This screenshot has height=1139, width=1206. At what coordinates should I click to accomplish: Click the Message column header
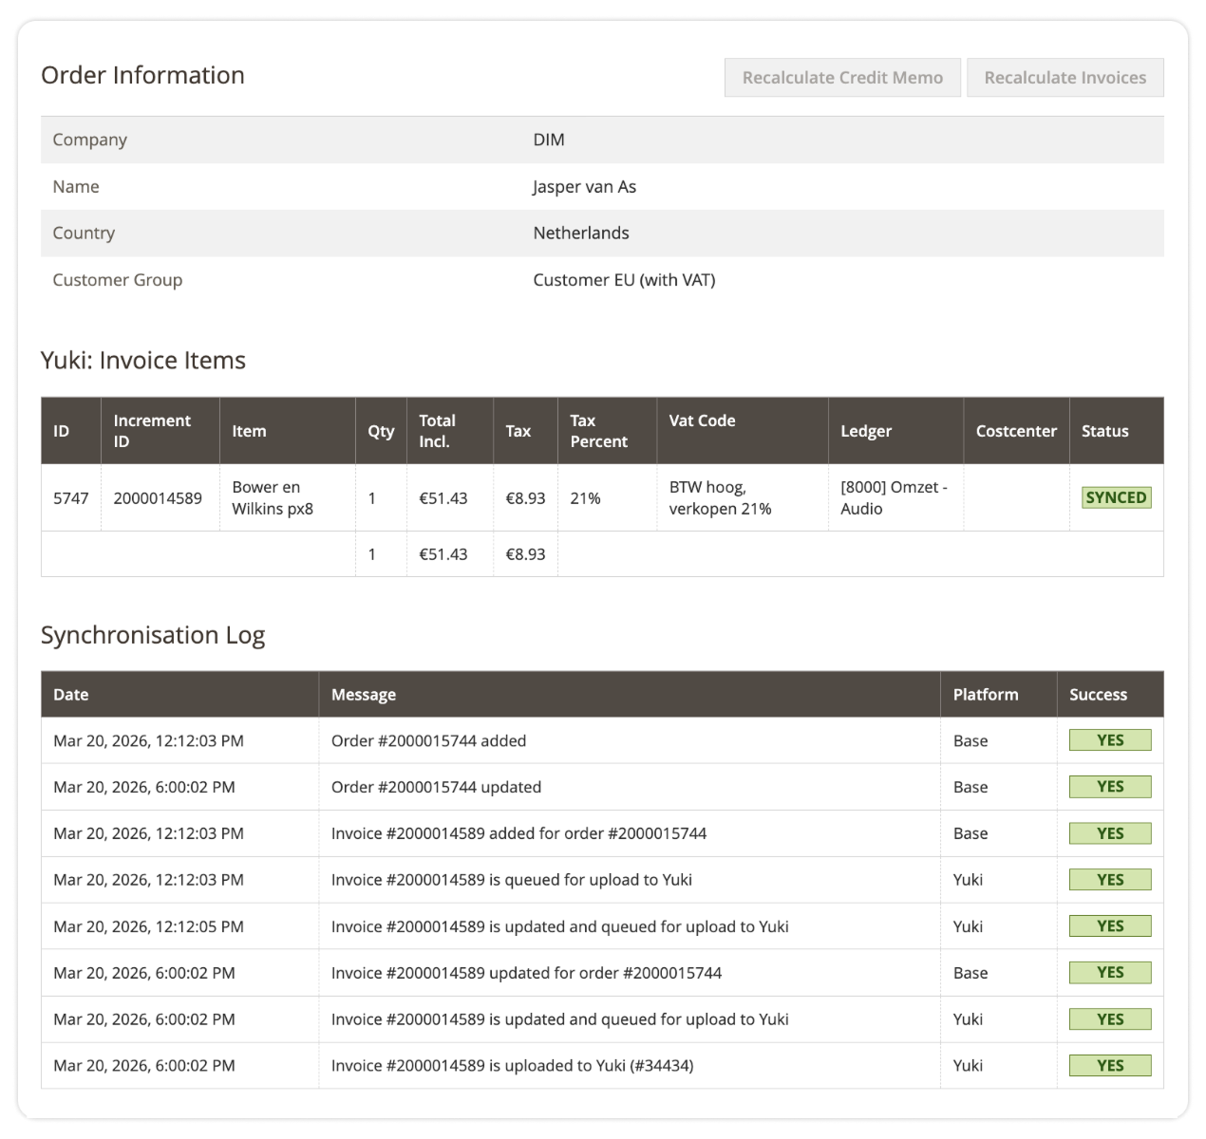coord(363,694)
